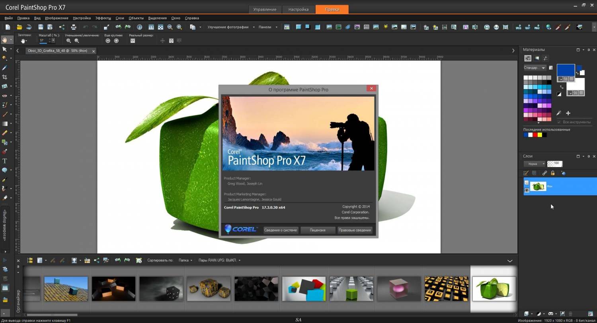Click the 'Правовые сведения' button
597x323 pixels.
coord(355,230)
